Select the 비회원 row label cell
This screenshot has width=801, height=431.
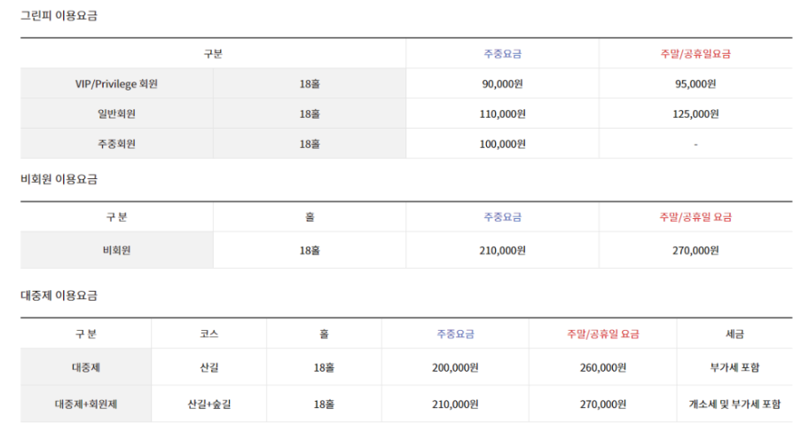[117, 250]
